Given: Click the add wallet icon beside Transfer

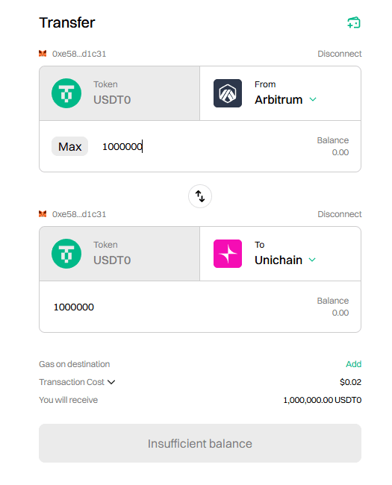Looking at the screenshot, I should 354,22.
